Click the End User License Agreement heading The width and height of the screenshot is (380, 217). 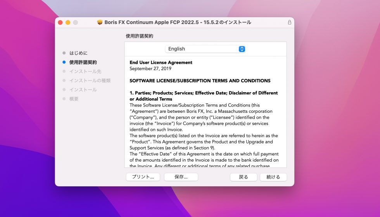(161, 62)
